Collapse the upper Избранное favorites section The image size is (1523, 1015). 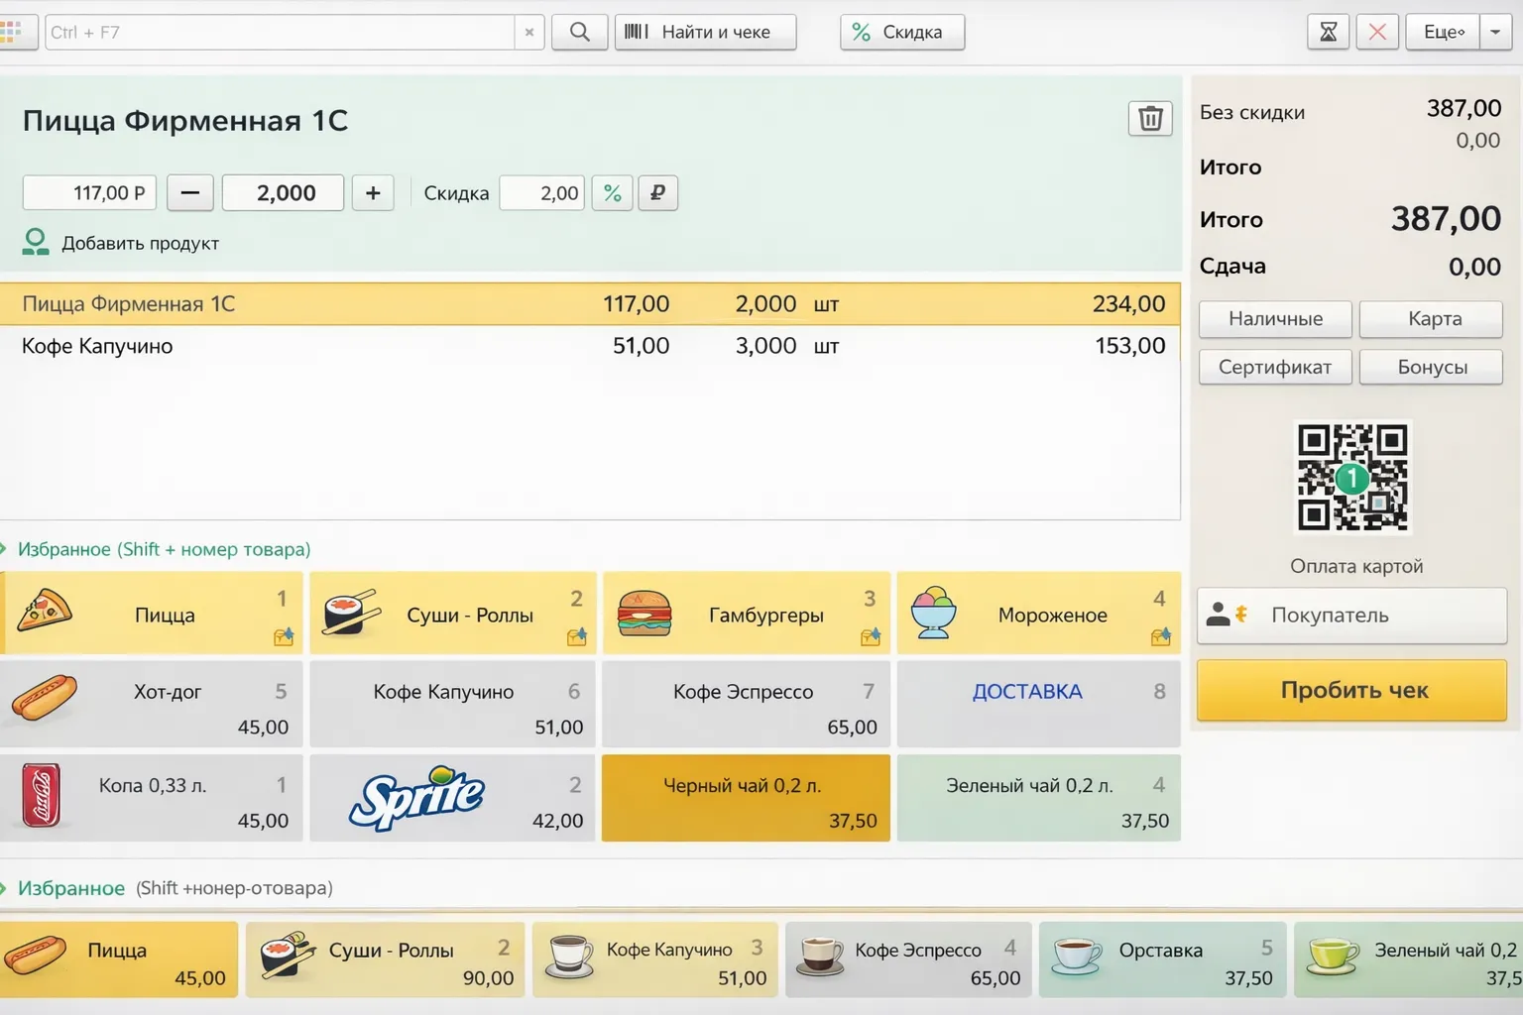(x=4, y=549)
